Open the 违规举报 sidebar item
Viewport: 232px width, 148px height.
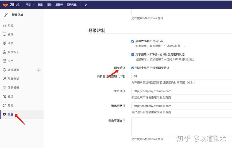point(22,70)
